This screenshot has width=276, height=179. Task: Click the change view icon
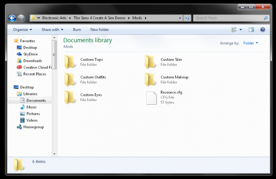click(x=234, y=30)
